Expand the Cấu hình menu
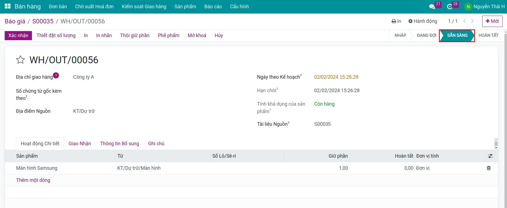The height and width of the screenshot is (208, 507). (x=239, y=7)
